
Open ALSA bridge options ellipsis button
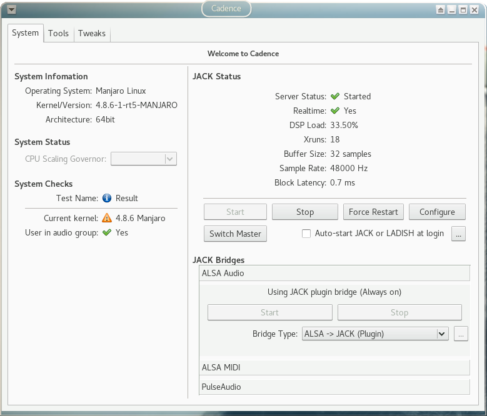click(x=461, y=334)
